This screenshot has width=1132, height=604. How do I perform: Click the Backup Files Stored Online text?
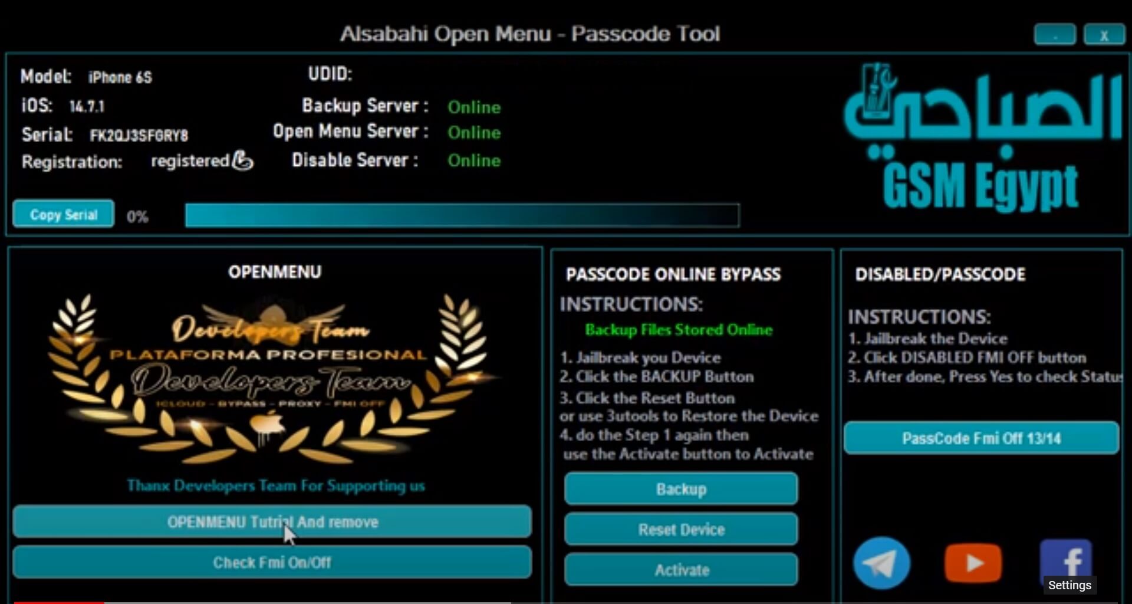679,330
